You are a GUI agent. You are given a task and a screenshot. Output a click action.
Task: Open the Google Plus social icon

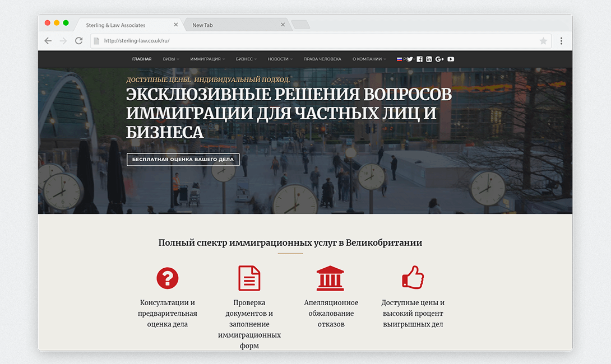[439, 59]
